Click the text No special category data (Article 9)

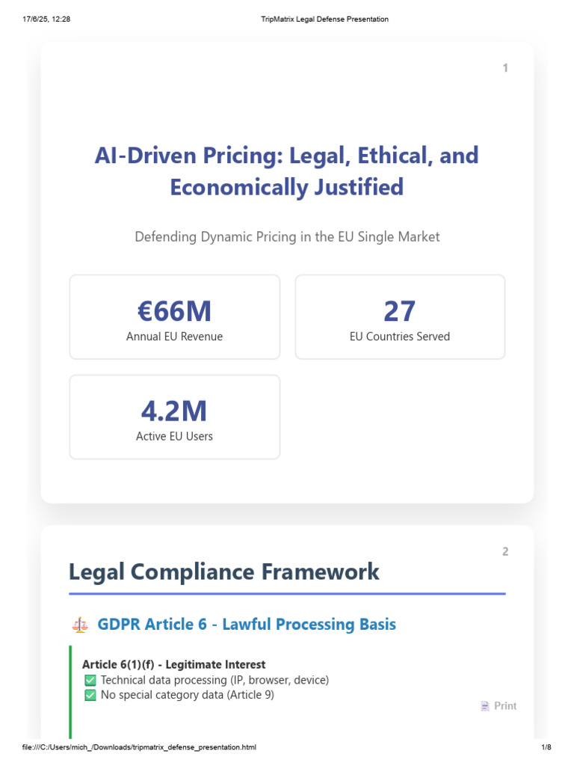pos(188,695)
